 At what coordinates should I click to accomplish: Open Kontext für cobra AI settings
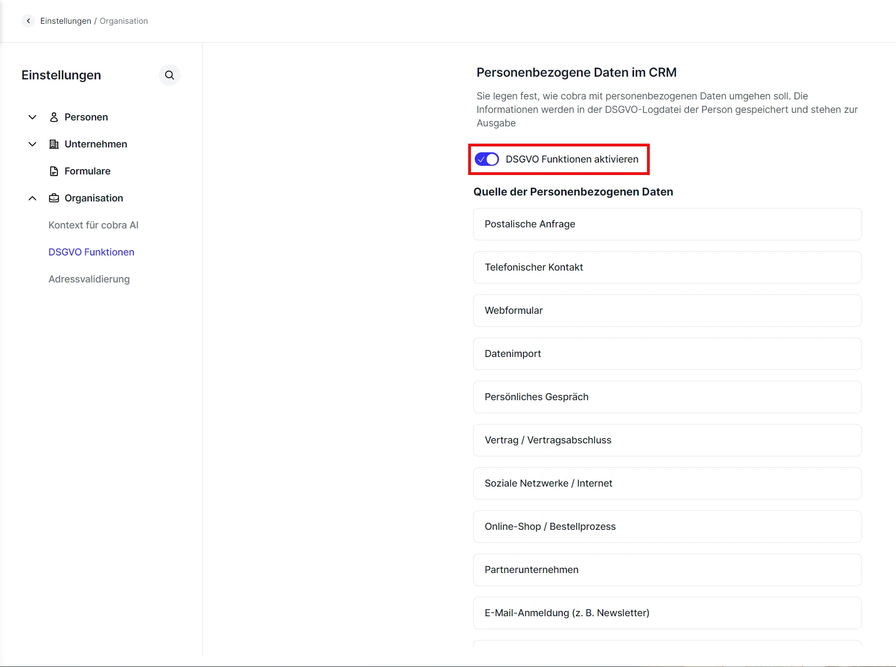click(x=93, y=225)
